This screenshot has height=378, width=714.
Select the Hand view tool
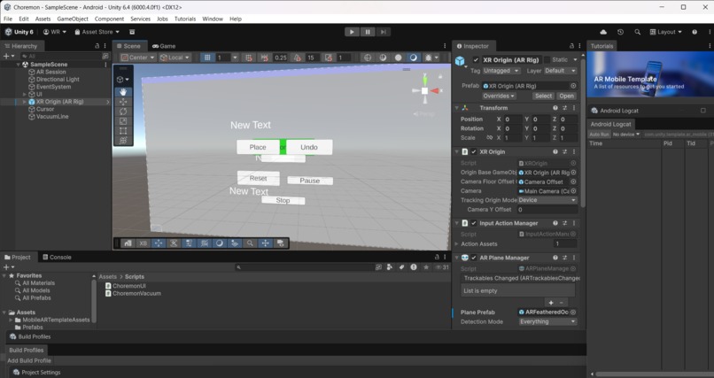pyautogui.click(x=123, y=92)
